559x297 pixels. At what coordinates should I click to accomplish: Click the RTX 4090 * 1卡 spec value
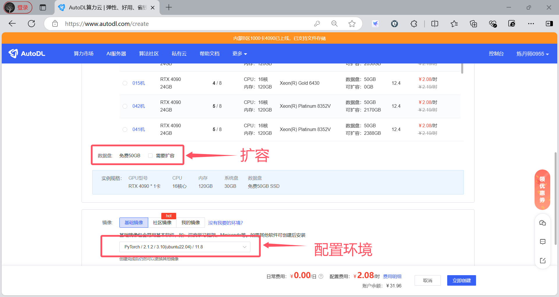tap(144, 186)
